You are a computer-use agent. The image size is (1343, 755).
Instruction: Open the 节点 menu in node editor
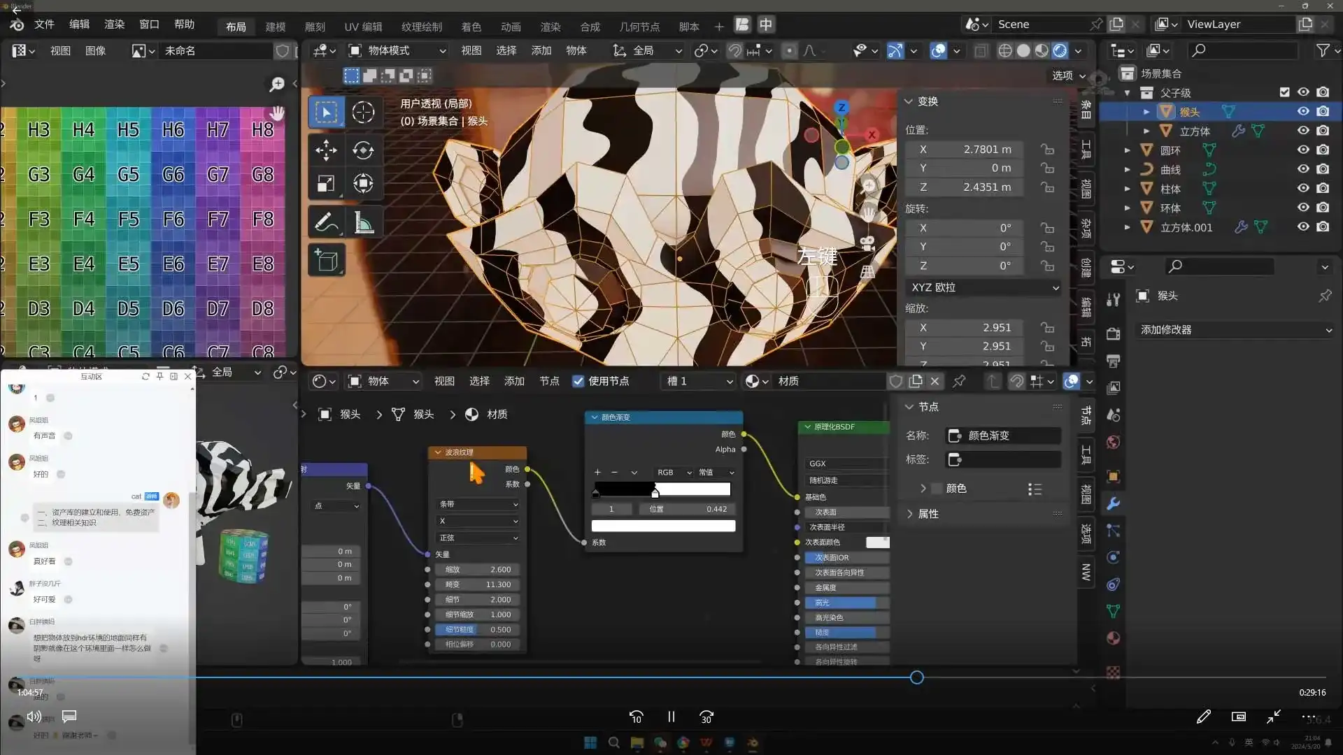[549, 381]
